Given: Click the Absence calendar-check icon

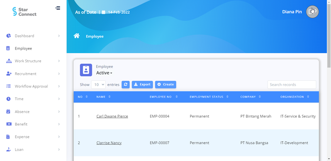Looking at the screenshot, I should coord(8,111).
